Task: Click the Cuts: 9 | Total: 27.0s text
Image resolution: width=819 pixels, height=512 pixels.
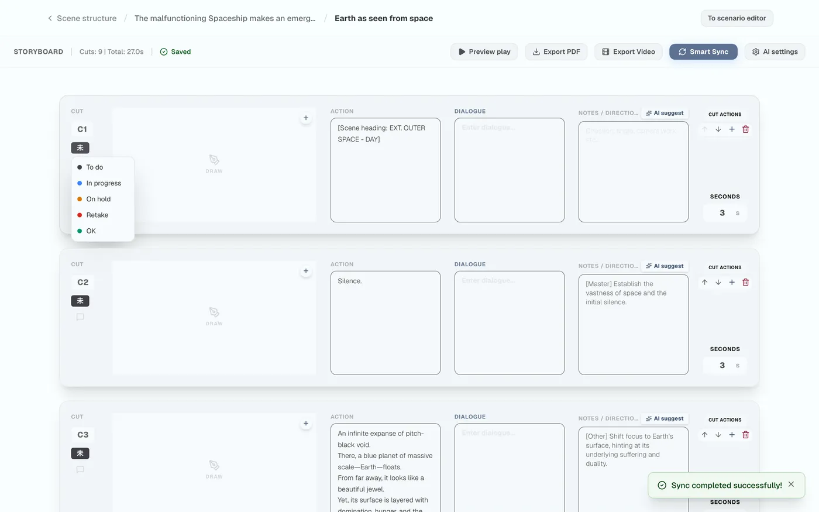Action: pos(111,51)
